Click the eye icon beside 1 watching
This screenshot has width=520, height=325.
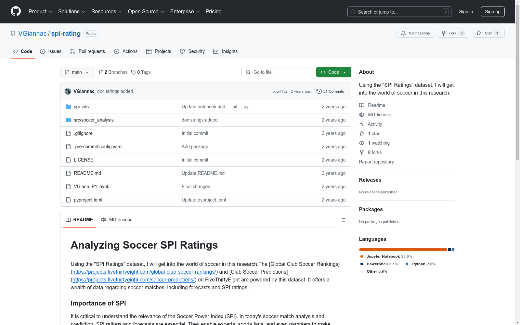point(362,143)
